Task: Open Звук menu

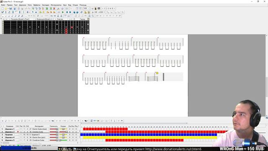Action: [x=65, y=5]
